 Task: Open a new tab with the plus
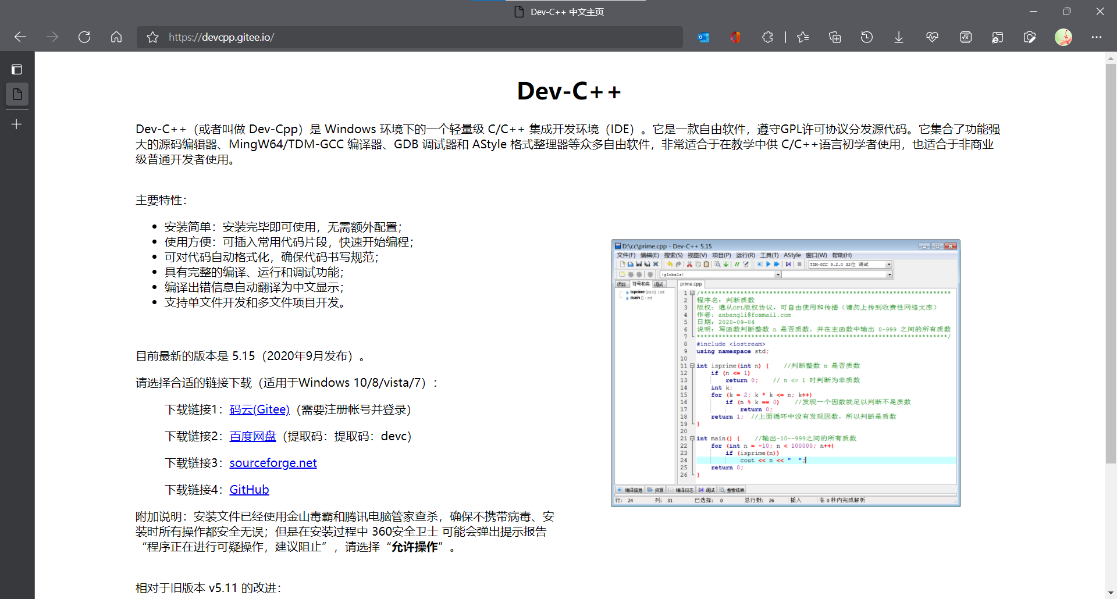[x=17, y=124]
